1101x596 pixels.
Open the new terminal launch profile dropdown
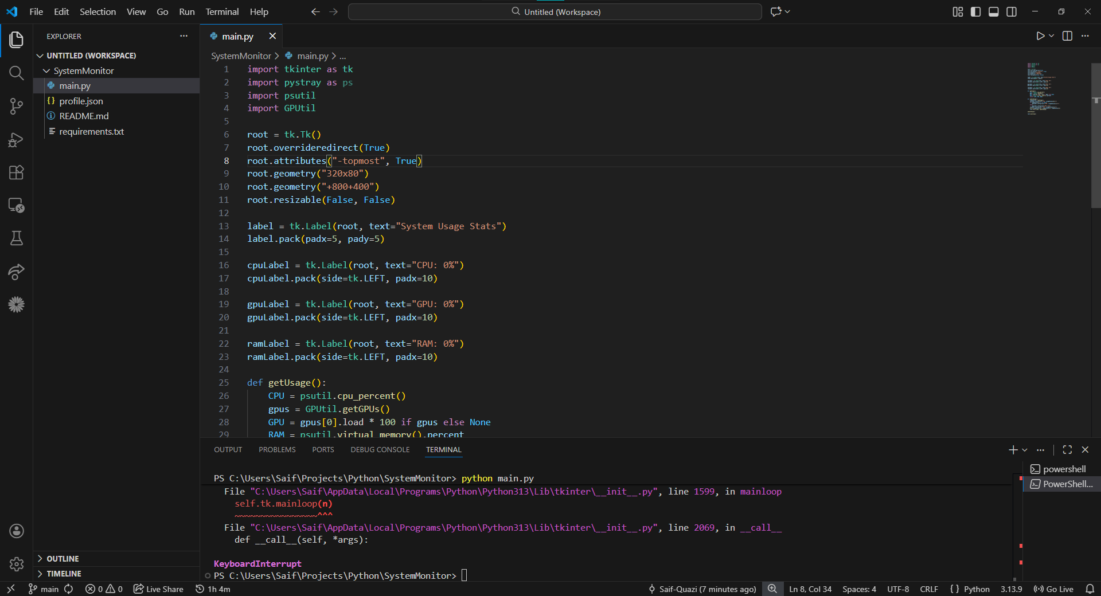pyautogui.click(x=1025, y=450)
